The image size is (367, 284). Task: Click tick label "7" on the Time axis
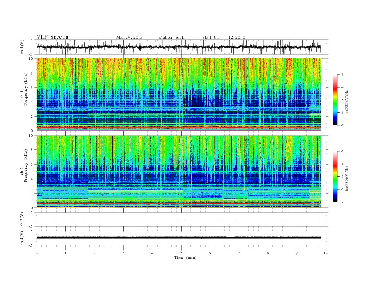coord(239,253)
